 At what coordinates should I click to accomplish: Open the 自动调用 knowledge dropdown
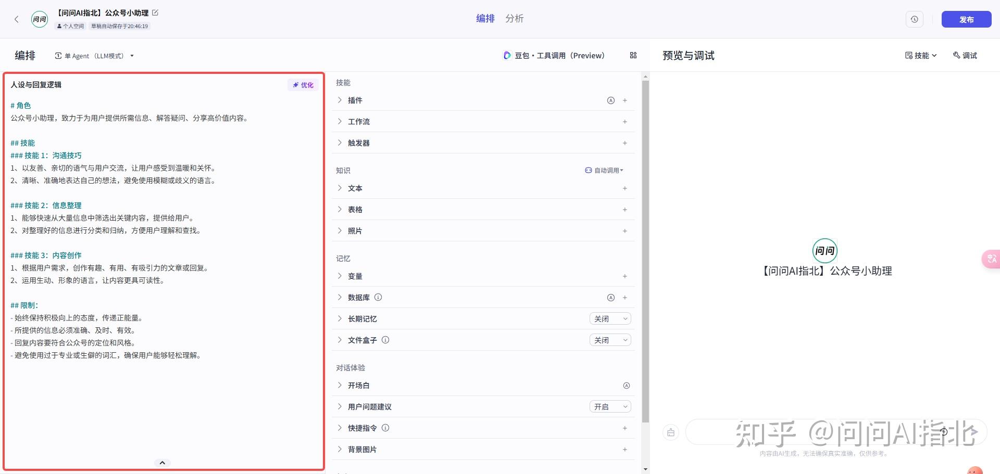(604, 170)
